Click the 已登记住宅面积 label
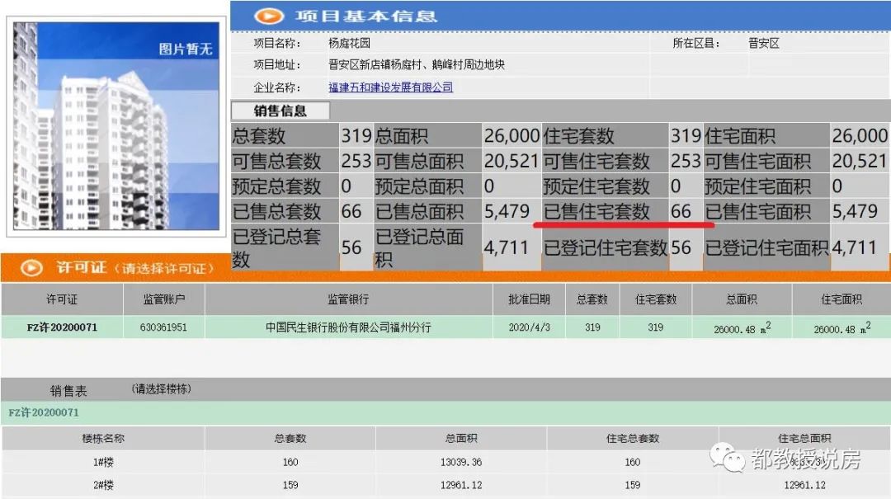The height and width of the screenshot is (499, 891). pyautogui.click(x=766, y=247)
